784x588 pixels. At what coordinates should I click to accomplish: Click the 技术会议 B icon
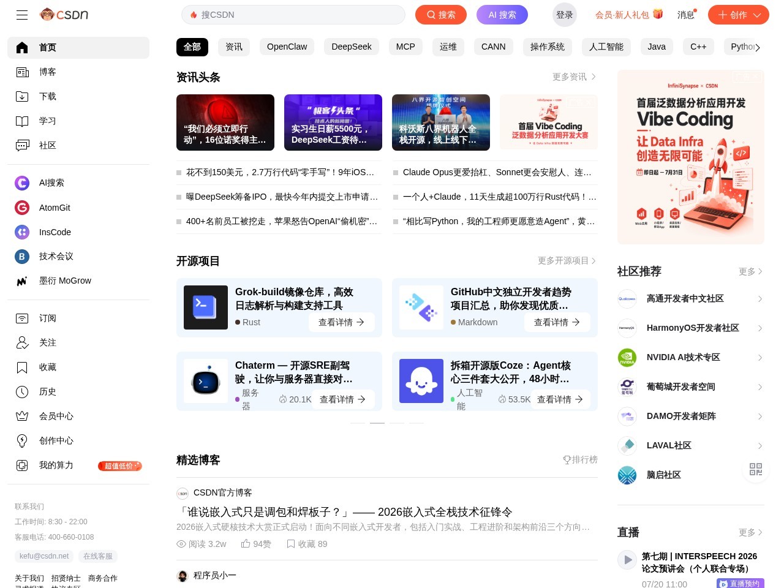tap(22, 256)
